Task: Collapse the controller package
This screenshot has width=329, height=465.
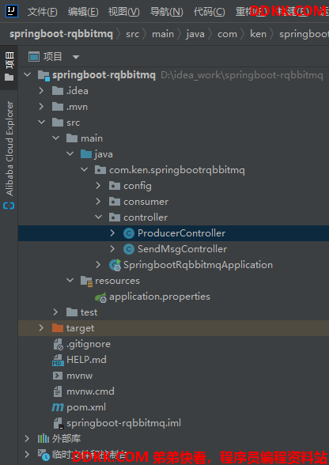Action: point(99,217)
